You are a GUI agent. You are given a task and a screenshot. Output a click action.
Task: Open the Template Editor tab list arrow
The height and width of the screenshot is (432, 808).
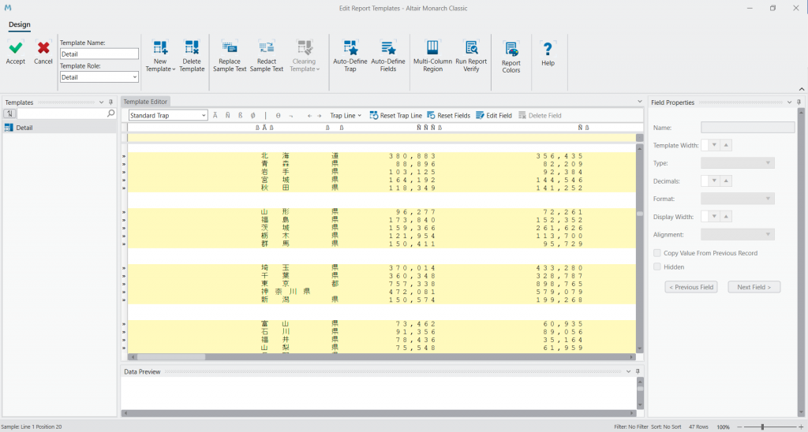tap(640, 102)
